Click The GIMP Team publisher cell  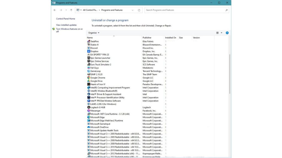[x=150, y=74]
